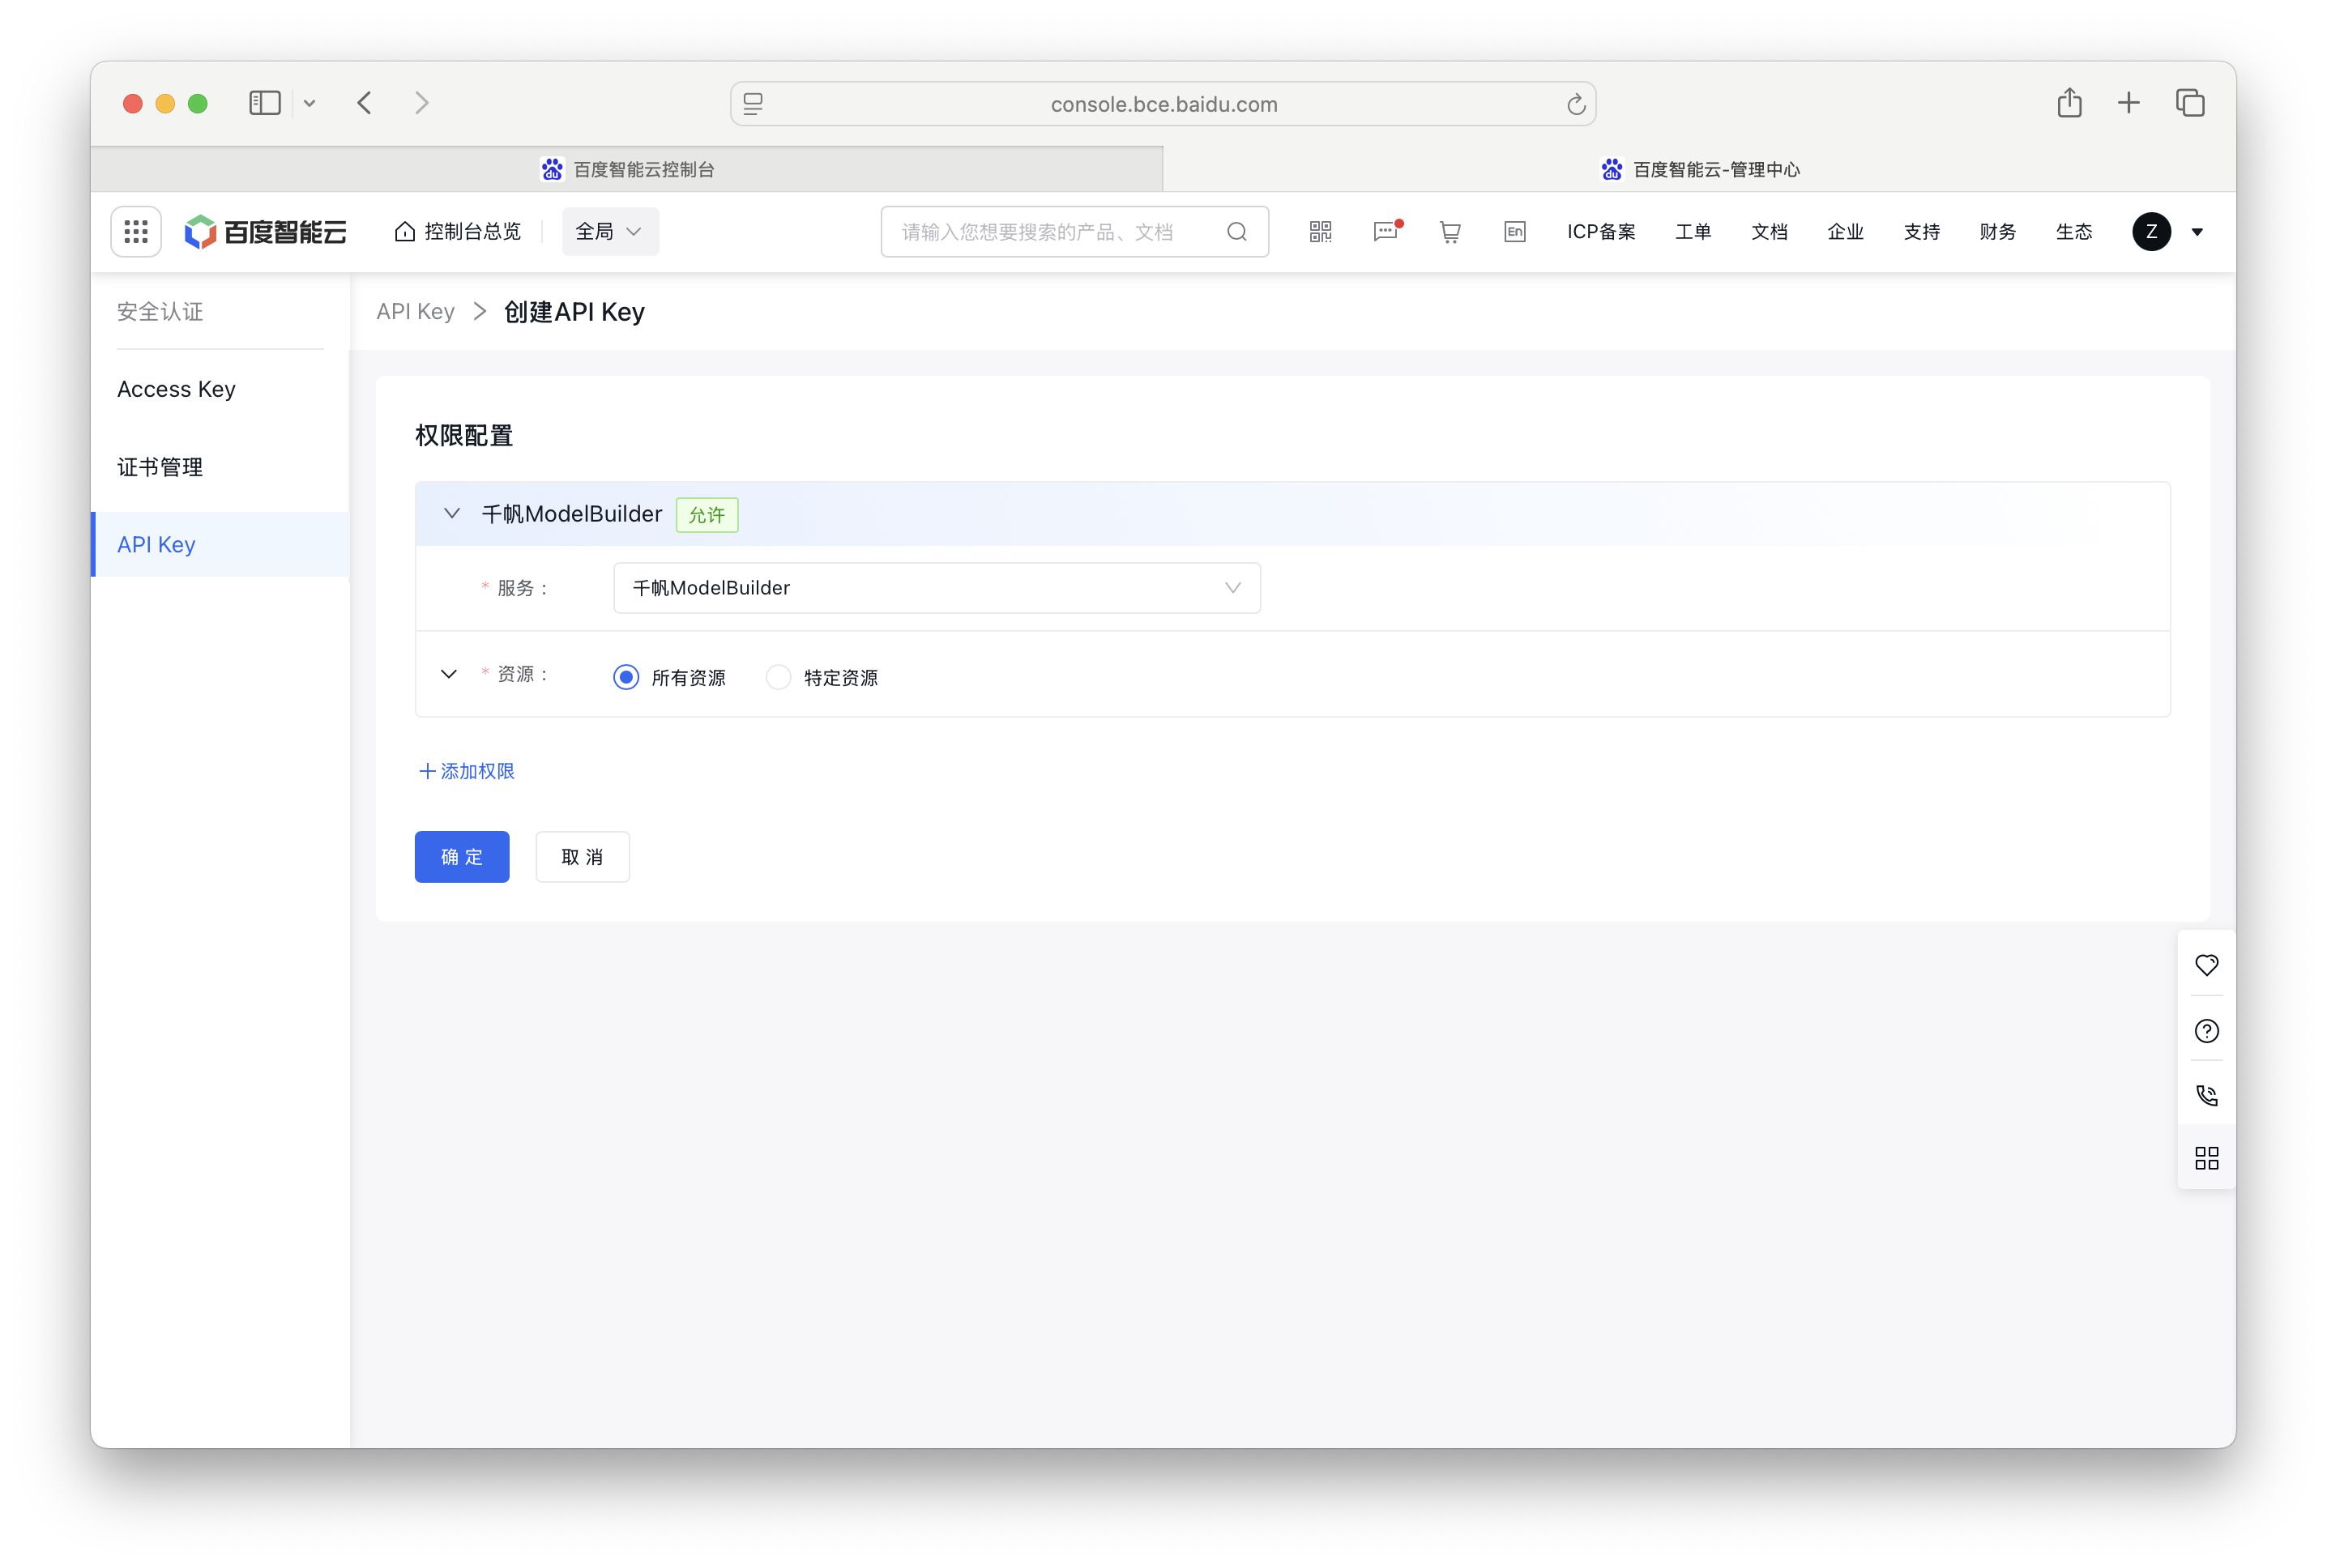This screenshot has width=2327, height=1568.
Task: Select the 特定资源 radio button
Action: [779, 676]
